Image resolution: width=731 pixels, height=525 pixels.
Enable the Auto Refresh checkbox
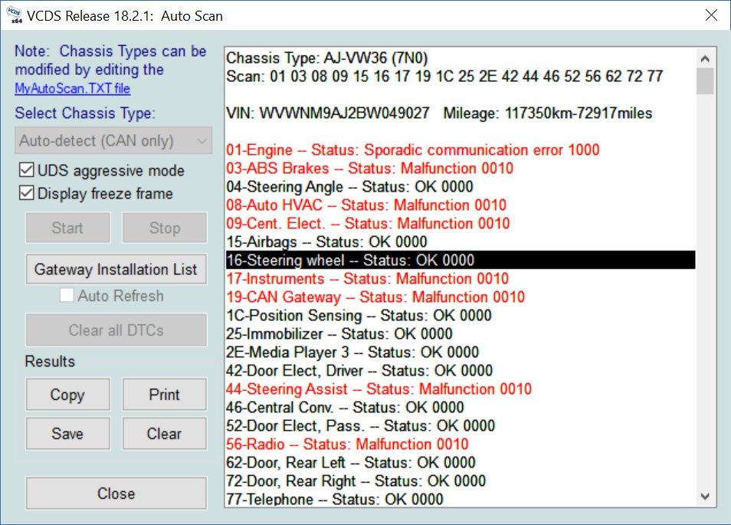(67, 294)
